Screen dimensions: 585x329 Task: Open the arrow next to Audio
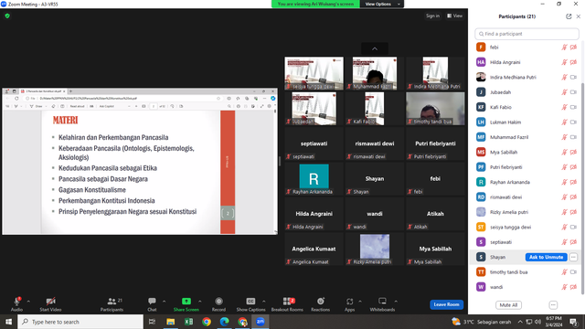28,302
